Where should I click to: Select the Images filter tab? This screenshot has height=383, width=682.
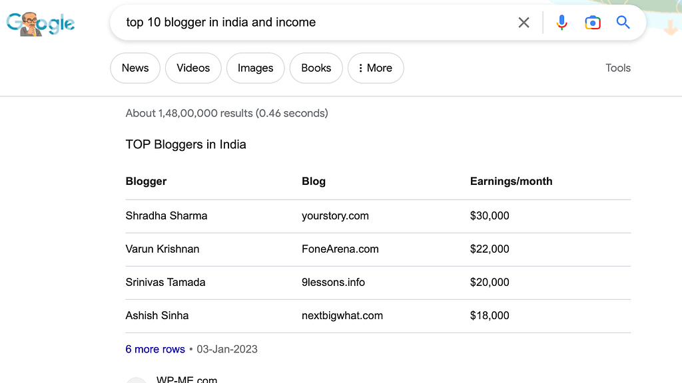coord(255,68)
